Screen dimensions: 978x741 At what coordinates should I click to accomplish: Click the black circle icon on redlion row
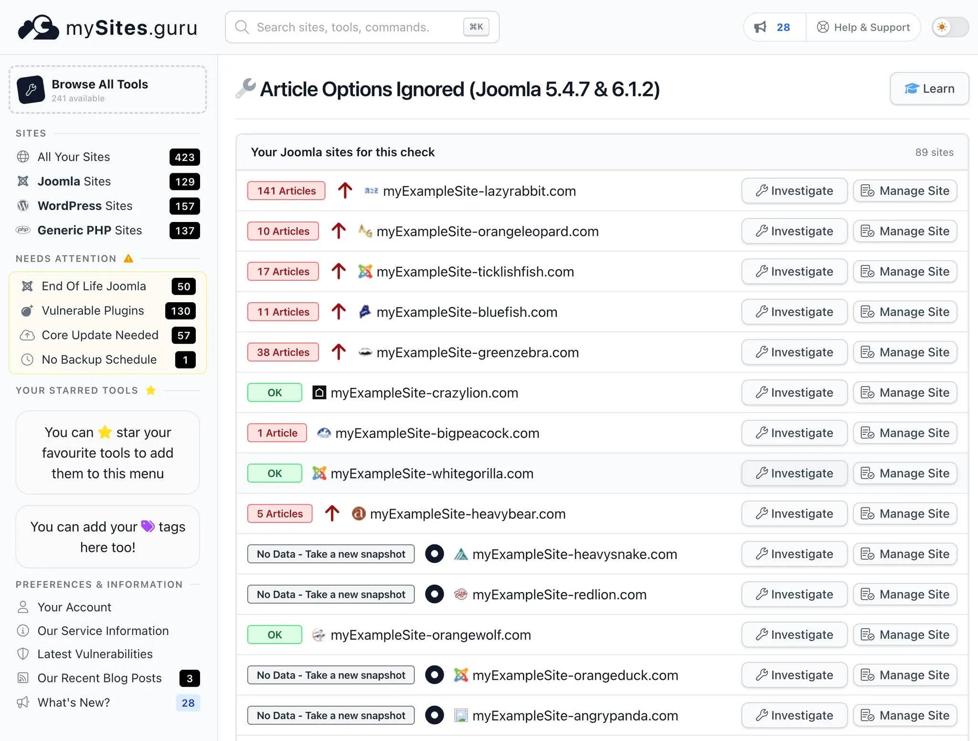pyautogui.click(x=435, y=594)
